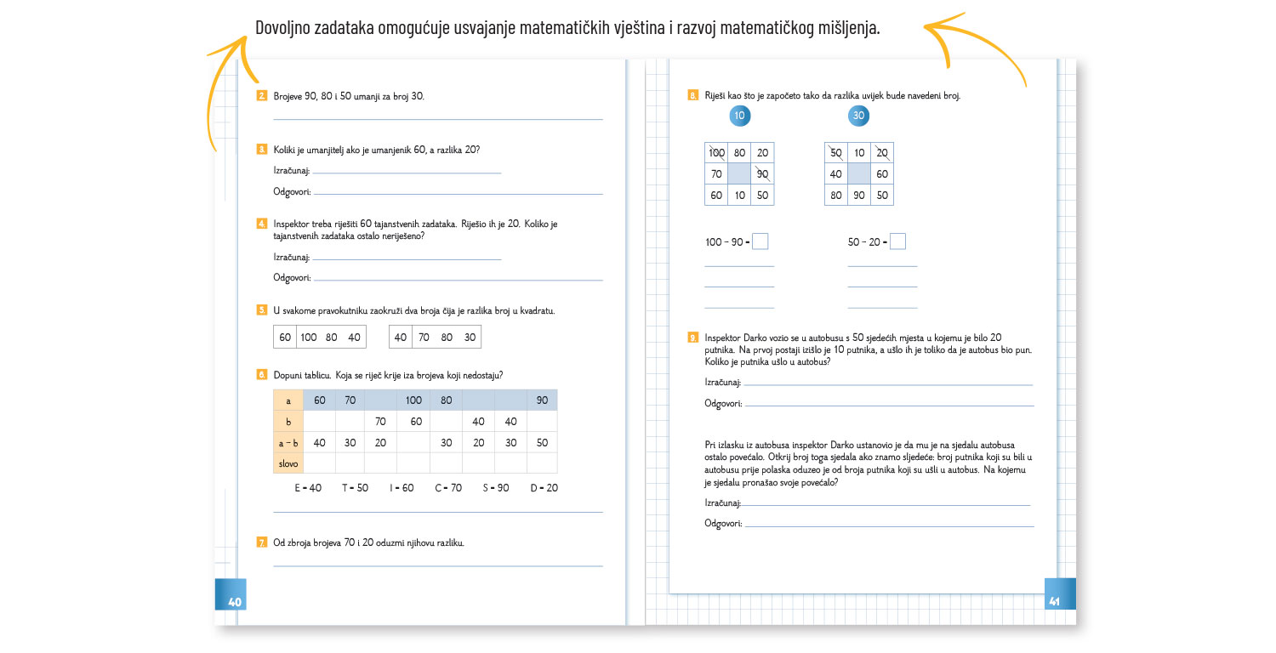The image size is (1276, 653).
Task: Click crossed-out 20 in the grid under circle 30
Action: (x=882, y=153)
